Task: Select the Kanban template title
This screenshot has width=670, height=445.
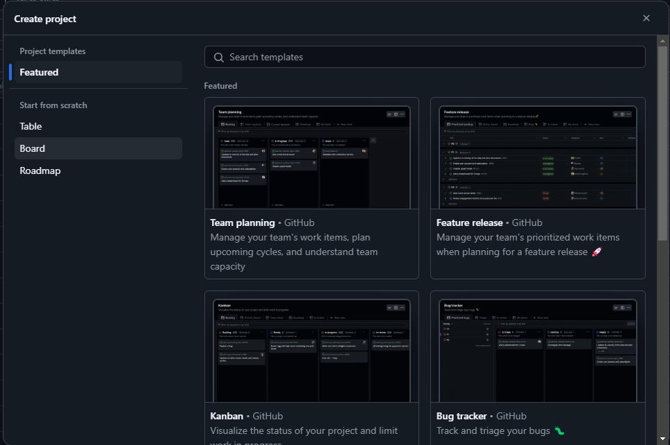Action: point(227,416)
